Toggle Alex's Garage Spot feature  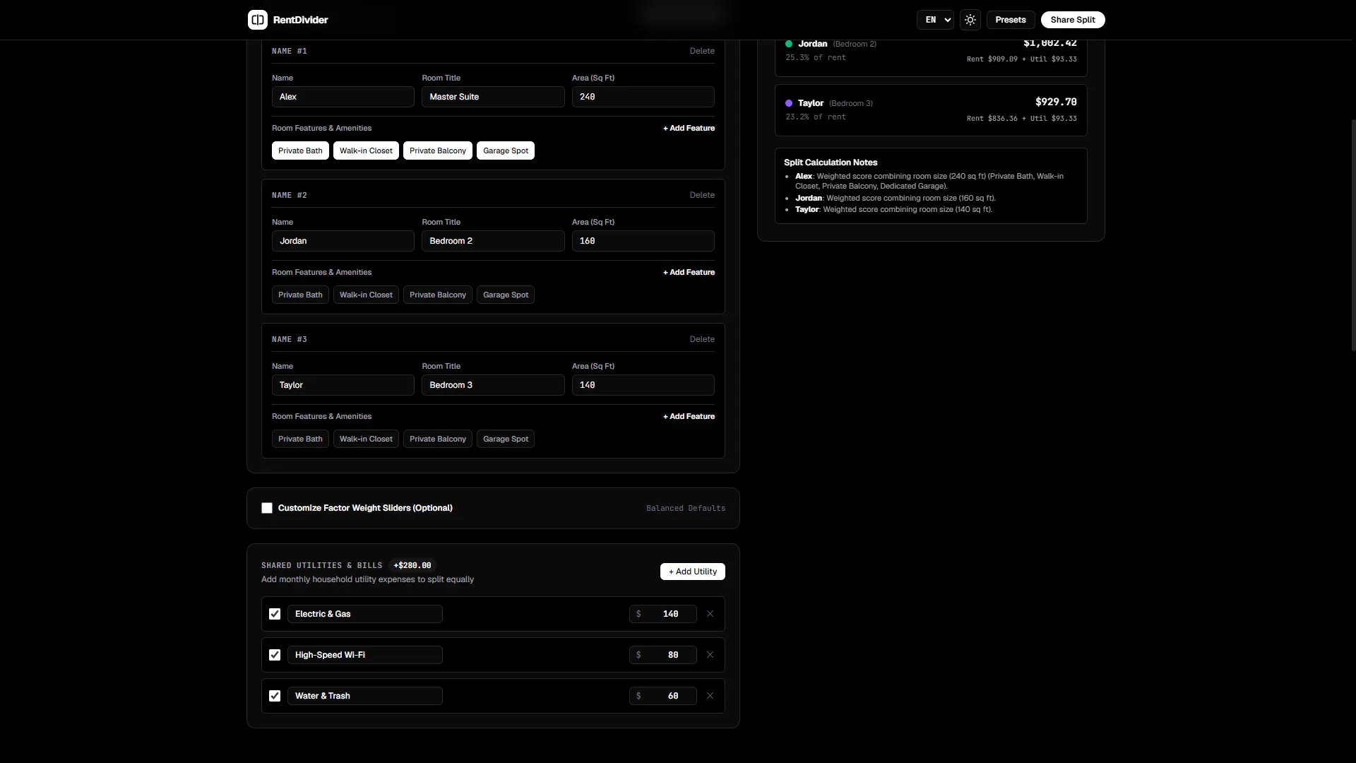coord(506,150)
